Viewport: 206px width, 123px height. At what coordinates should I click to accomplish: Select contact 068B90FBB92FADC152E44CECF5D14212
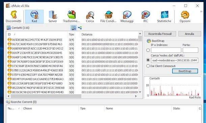point(73,48)
